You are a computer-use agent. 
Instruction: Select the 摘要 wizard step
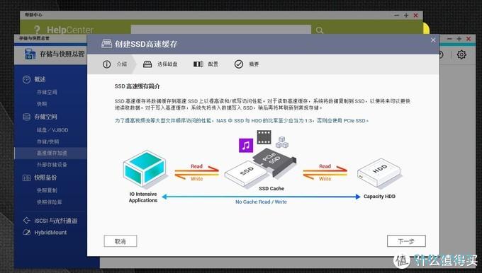254,64
